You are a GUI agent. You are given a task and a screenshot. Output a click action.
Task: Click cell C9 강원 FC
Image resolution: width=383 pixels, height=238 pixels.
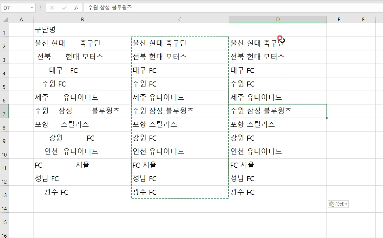(180, 138)
